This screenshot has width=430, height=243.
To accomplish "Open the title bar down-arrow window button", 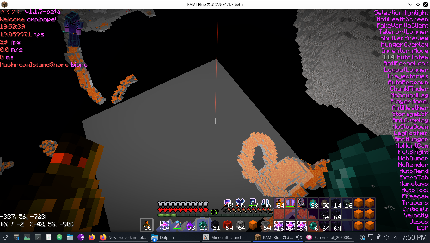I will click(410, 4).
